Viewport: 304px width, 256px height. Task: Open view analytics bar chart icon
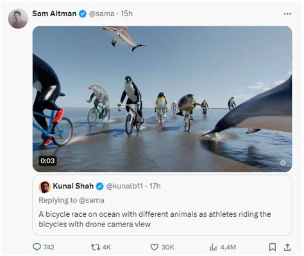pyautogui.click(x=213, y=247)
